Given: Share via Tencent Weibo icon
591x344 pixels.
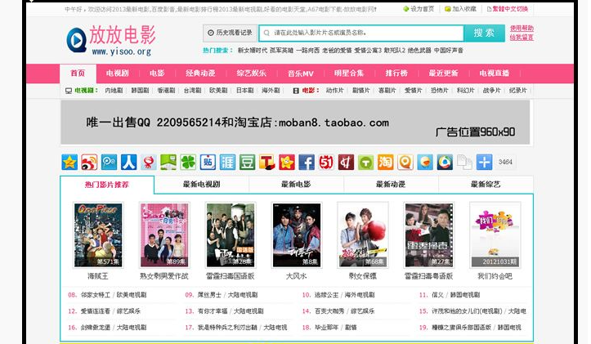Looking at the screenshot, I should (x=109, y=162).
